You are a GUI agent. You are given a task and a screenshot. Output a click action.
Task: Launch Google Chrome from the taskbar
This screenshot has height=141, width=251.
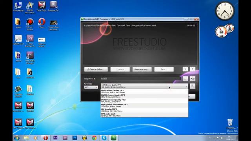(x=94, y=138)
